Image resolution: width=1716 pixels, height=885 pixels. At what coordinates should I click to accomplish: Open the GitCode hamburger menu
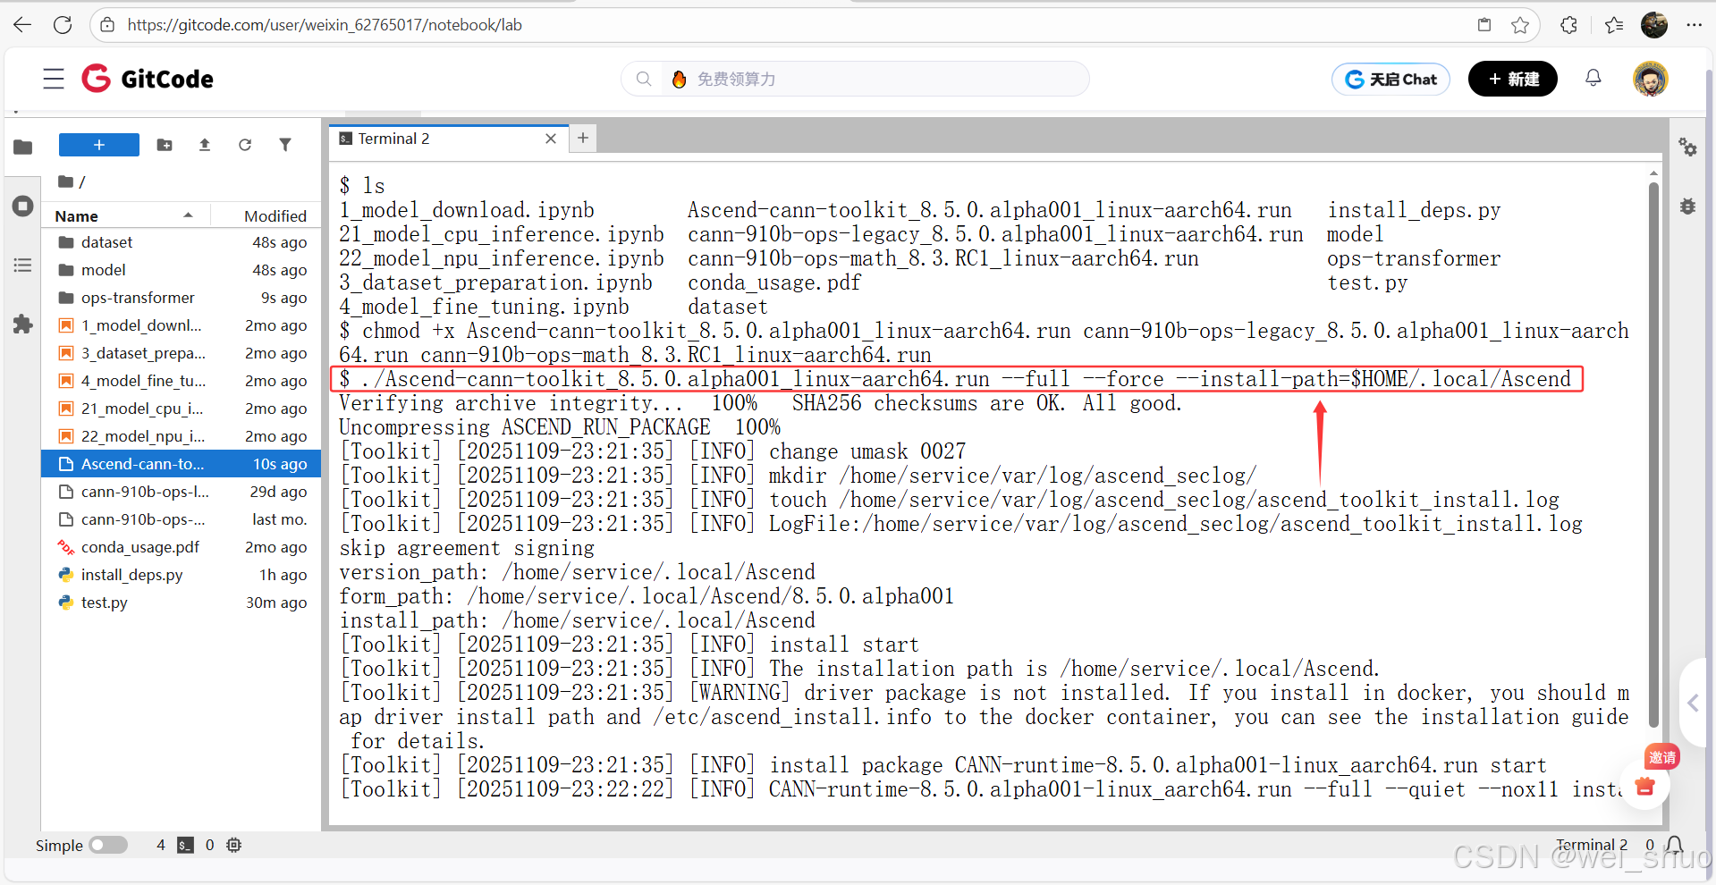(53, 79)
